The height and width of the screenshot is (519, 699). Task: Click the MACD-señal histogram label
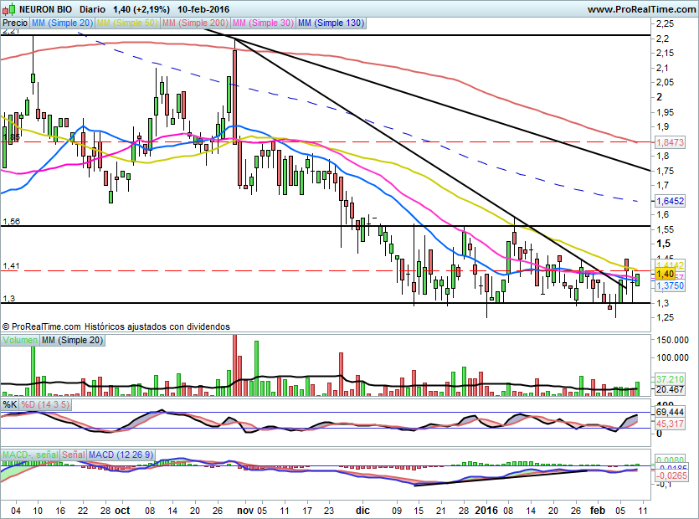[30, 455]
